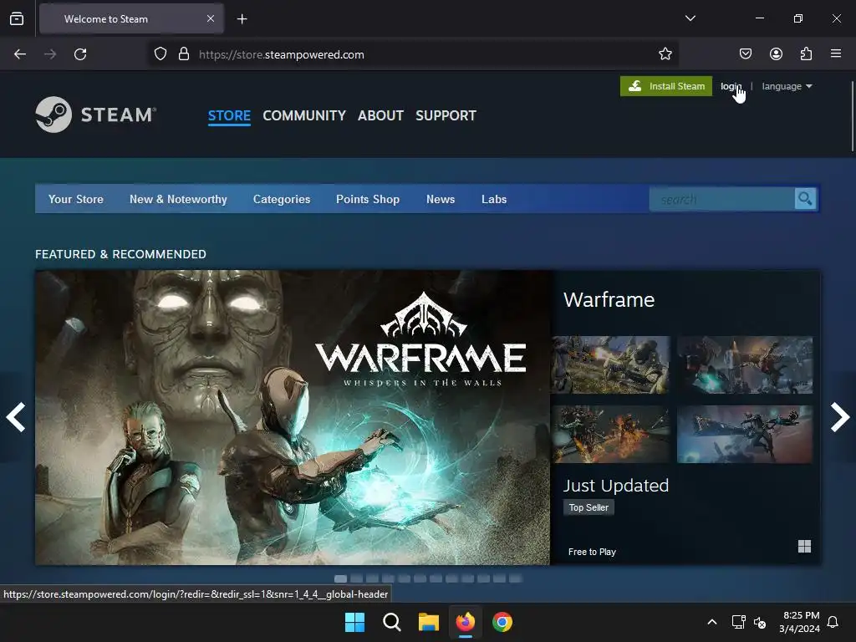The image size is (856, 642).
Task: Click the Warframe title text
Action: [x=609, y=300]
